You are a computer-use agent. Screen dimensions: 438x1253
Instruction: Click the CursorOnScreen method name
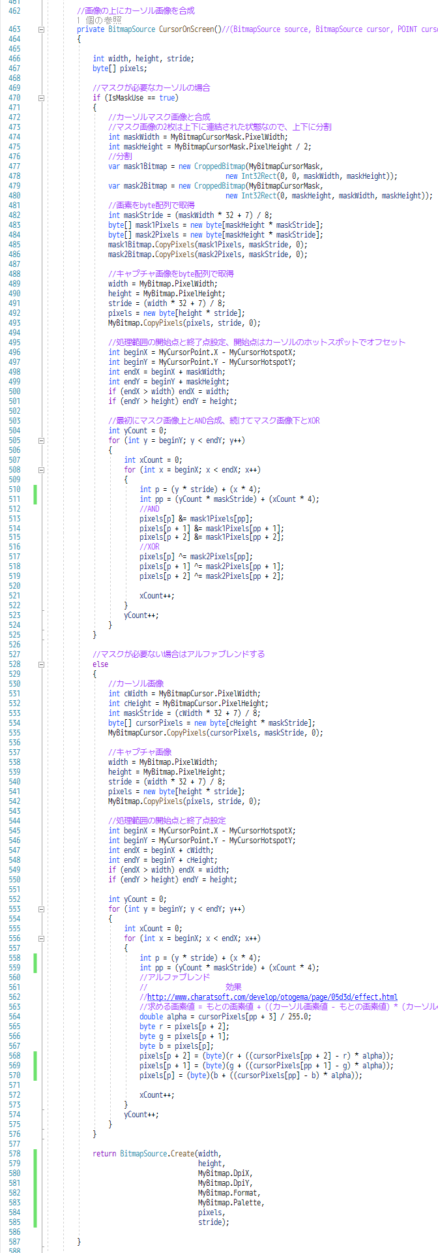(186, 29)
